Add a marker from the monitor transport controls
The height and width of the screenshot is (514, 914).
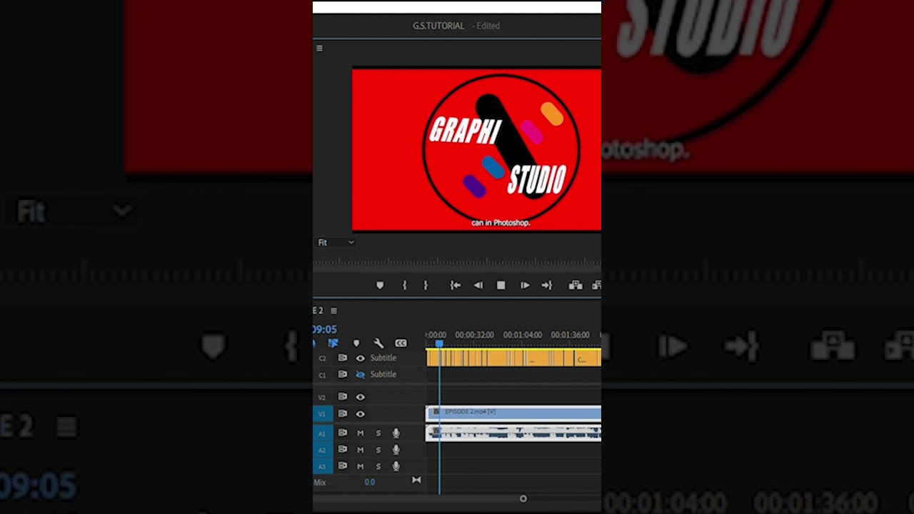pos(380,286)
